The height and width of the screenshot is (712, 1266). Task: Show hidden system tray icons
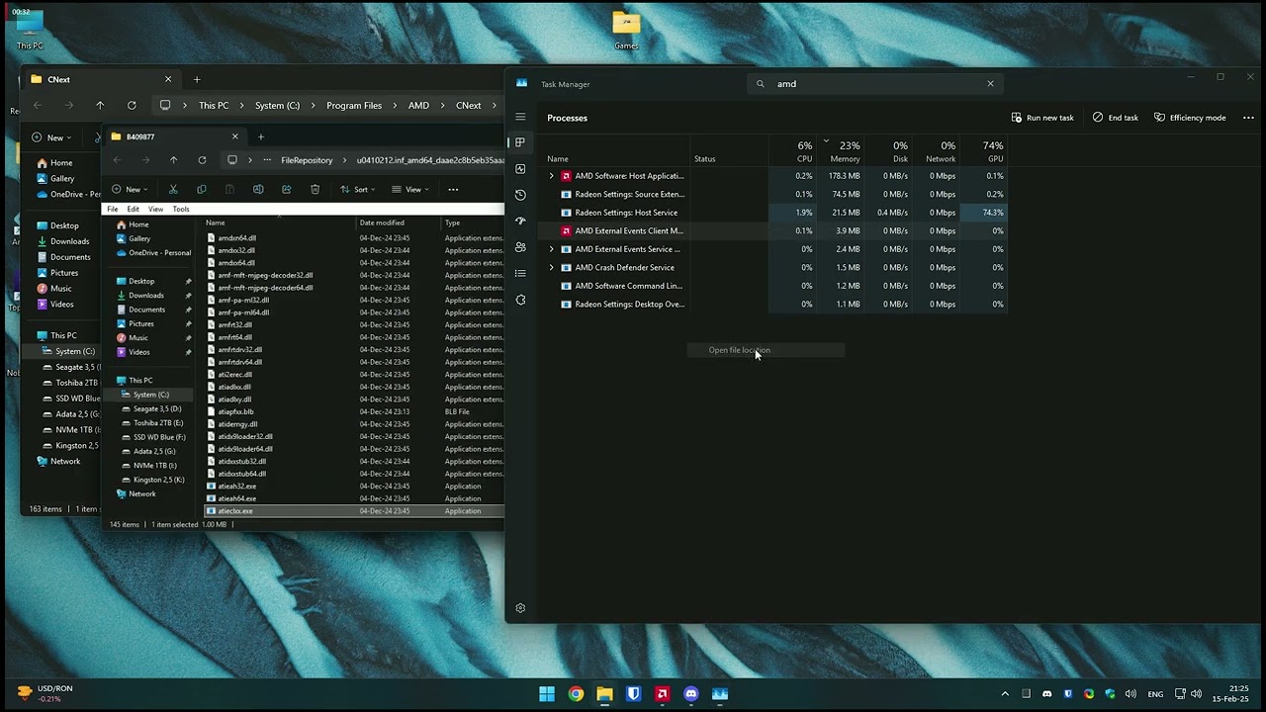point(1005,694)
